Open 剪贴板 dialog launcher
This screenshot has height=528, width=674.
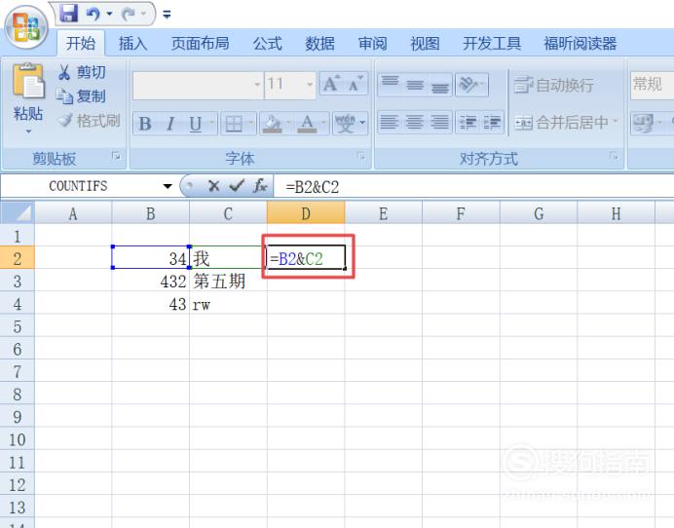coord(116,156)
